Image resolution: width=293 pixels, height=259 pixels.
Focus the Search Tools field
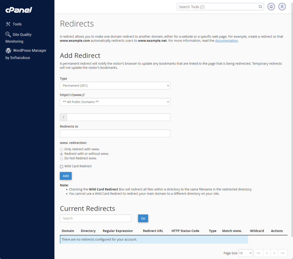tap(220, 7)
